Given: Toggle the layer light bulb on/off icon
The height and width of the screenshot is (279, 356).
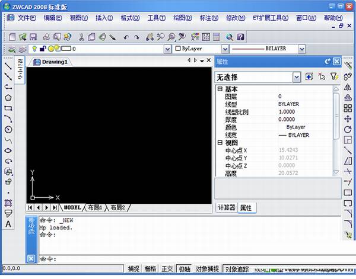Looking at the screenshot, I should point(34,49).
